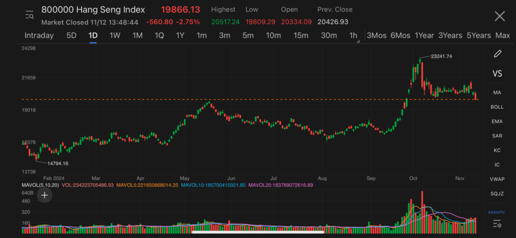Viewport: 516px width, 238px height.
Task: Toggle the EMA indicator
Action: pos(497,122)
